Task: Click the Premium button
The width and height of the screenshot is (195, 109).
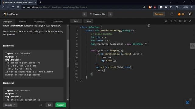Action: coord(159,14)
